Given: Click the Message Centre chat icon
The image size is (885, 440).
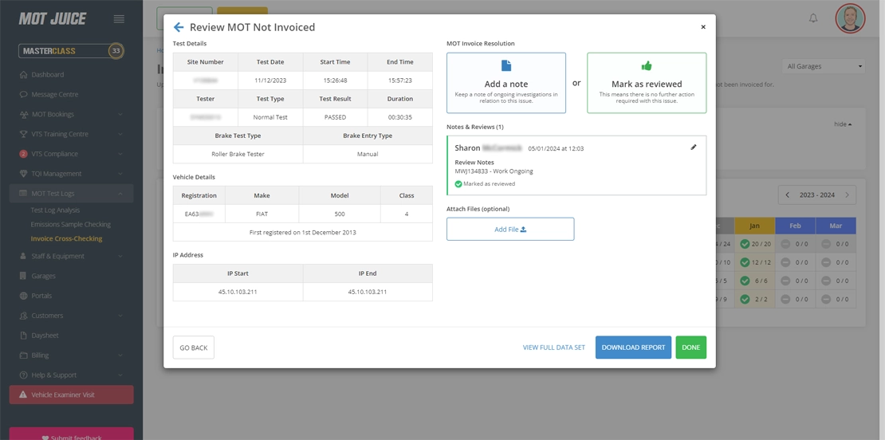Looking at the screenshot, I should pyautogui.click(x=23, y=94).
